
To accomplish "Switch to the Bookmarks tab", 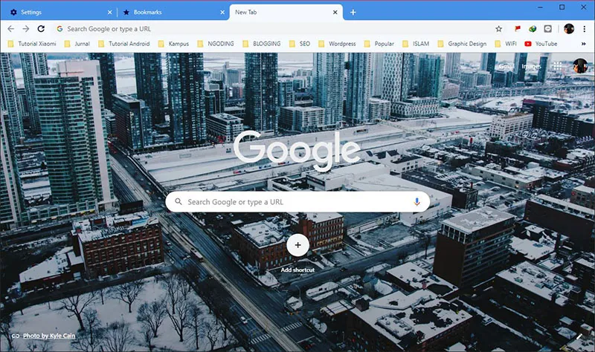I will (173, 12).
